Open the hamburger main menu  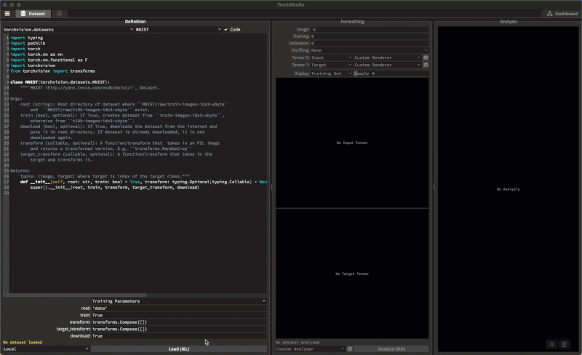coord(7,14)
